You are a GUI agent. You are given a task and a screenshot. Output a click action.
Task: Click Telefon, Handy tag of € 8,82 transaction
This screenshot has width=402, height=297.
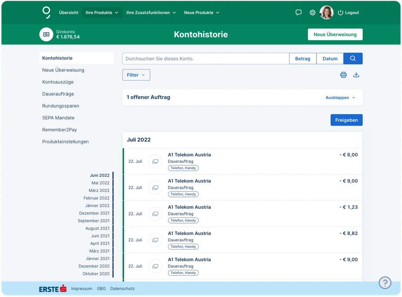183,246
